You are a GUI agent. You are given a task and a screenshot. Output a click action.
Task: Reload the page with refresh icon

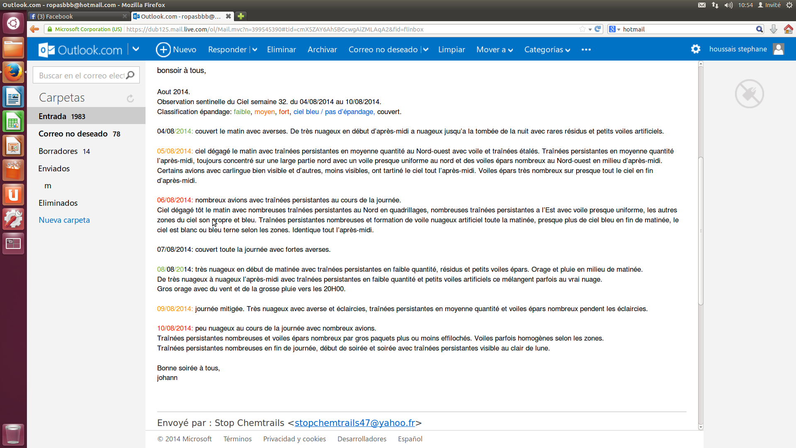pos(598,29)
